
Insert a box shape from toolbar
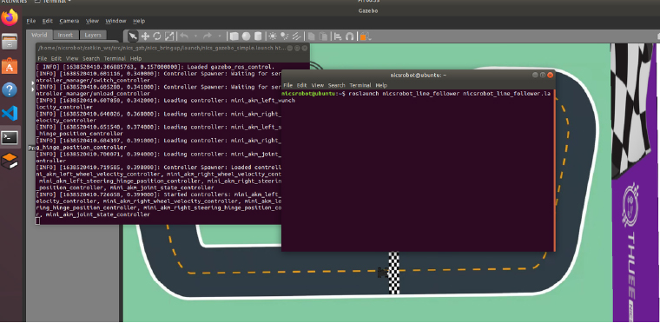click(x=234, y=36)
